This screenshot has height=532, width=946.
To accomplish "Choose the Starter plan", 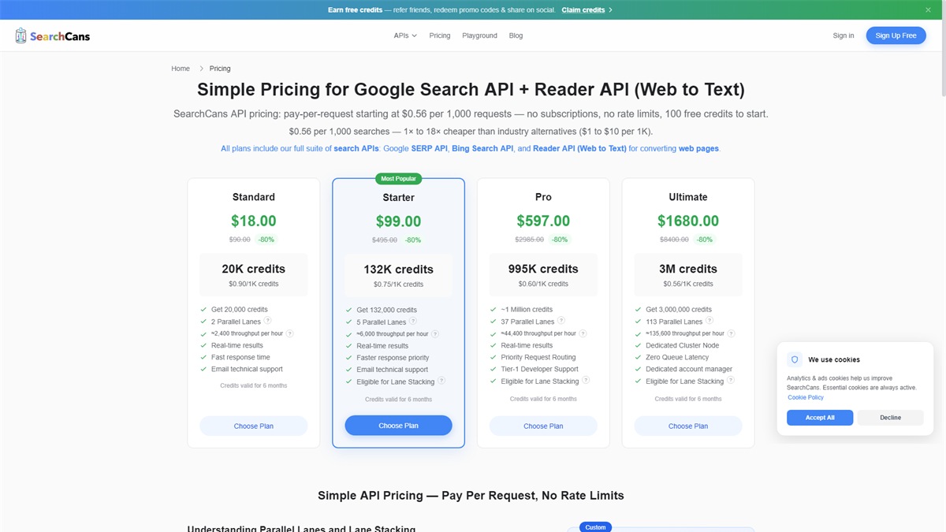I will coord(398,426).
